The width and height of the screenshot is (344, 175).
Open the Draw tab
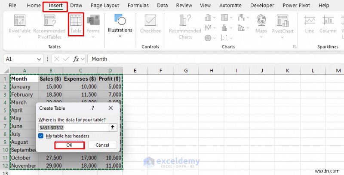tap(76, 6)
